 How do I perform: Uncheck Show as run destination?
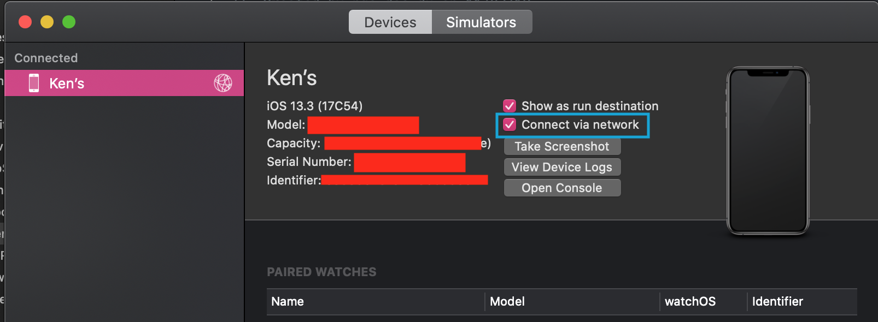(510, 106)
